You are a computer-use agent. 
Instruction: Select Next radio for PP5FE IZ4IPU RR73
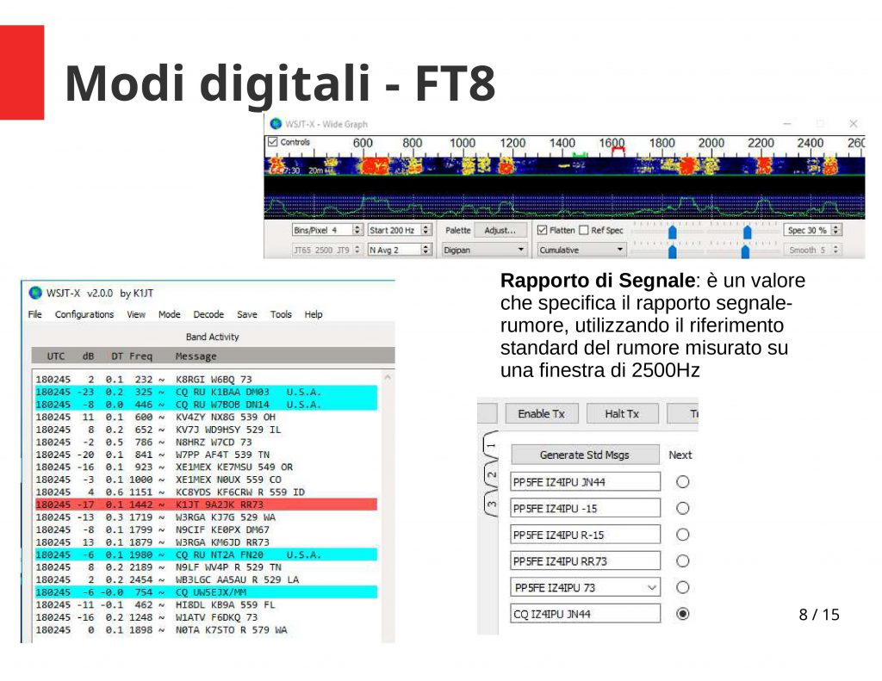682,561
